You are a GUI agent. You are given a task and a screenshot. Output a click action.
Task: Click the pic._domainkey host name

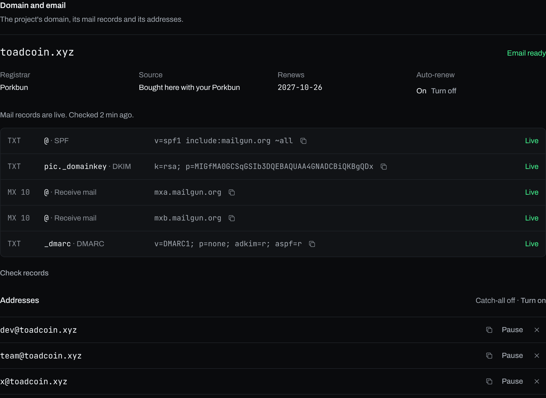(x=75, y=167)
